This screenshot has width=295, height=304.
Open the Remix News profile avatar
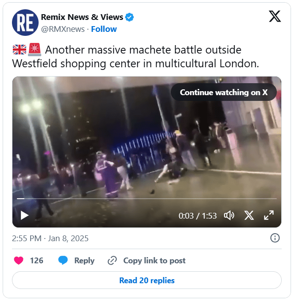coord(25,23)
